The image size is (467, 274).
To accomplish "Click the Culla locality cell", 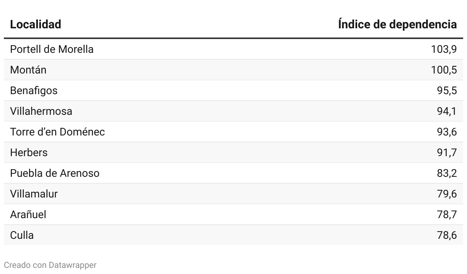I will point(22,235).
